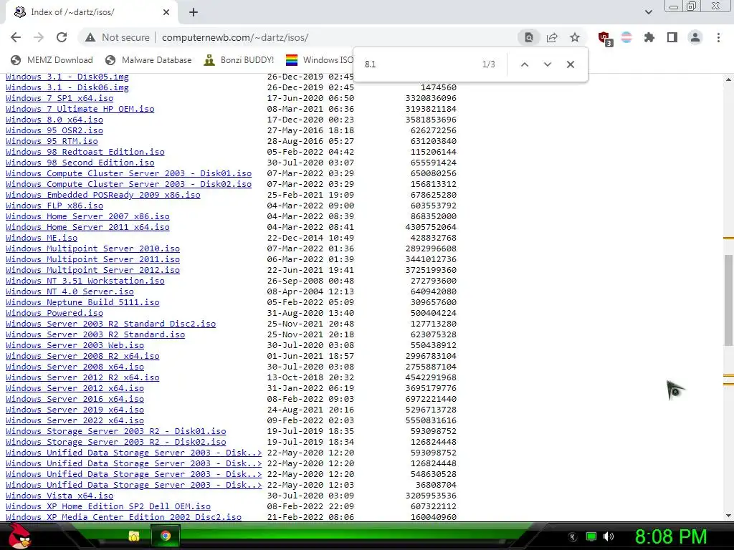This screenshot has width=734, height=550.
Task: Open a new browser tab
Action: coord(194,13)
